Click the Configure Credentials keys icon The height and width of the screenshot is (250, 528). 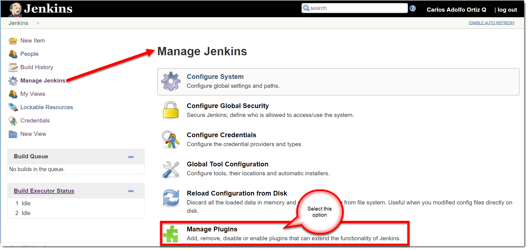(x=171, y=139)
